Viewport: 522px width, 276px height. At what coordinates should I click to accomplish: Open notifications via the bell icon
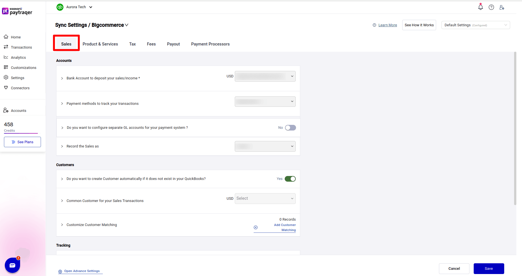point(480,7)
